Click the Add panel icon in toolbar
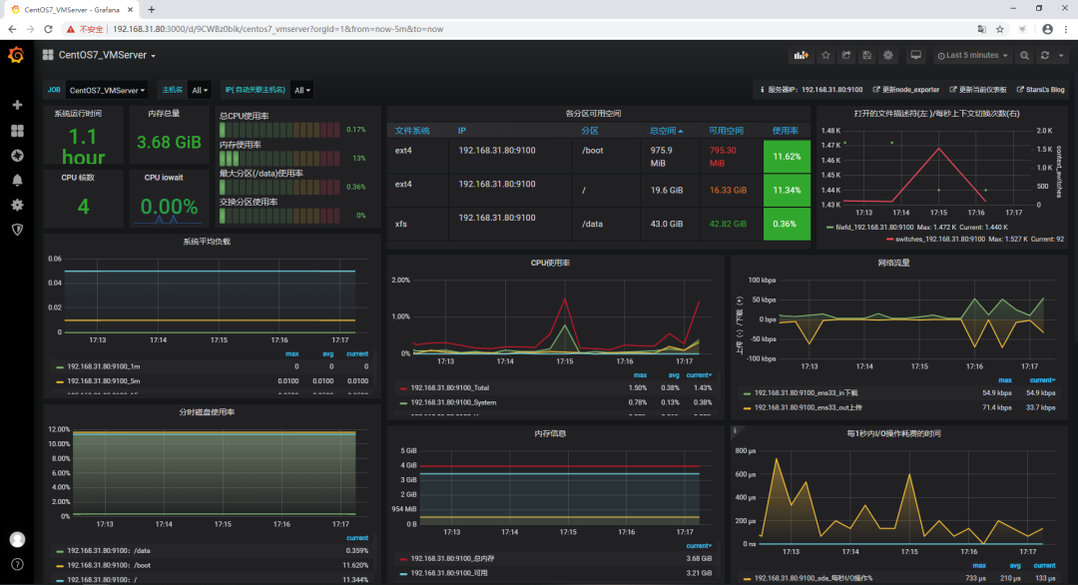This screenshot has height=585, width=1078. tap(801, 55)
